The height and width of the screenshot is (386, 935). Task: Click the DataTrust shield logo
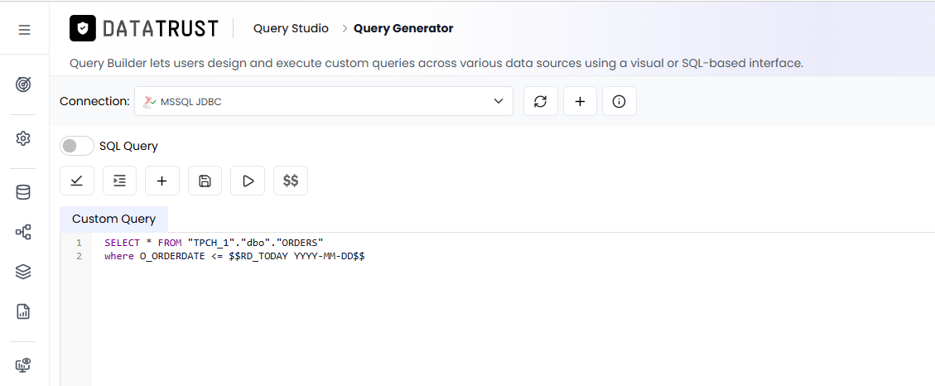point(82,28)
